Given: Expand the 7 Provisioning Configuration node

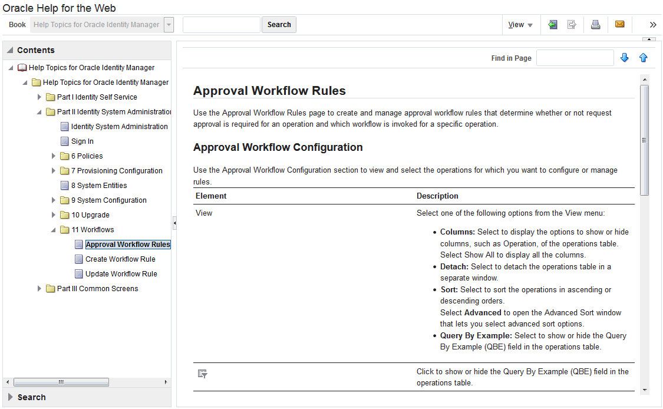Looking at the screenshot, I should point(53,170).
